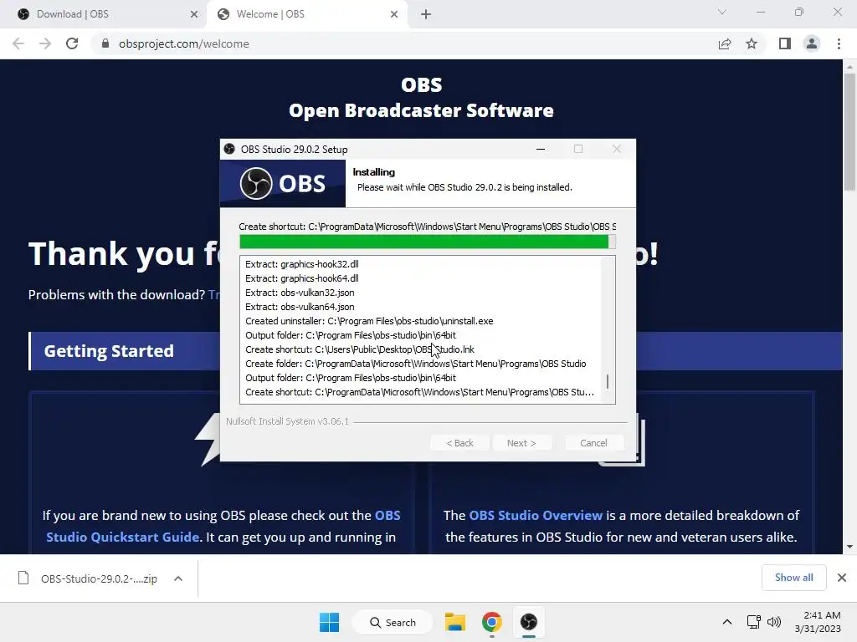The height and width of the screenshot is (642, 857).
Task: Minimize the OBS Studio Setup window
Action: tap(541, 149)
